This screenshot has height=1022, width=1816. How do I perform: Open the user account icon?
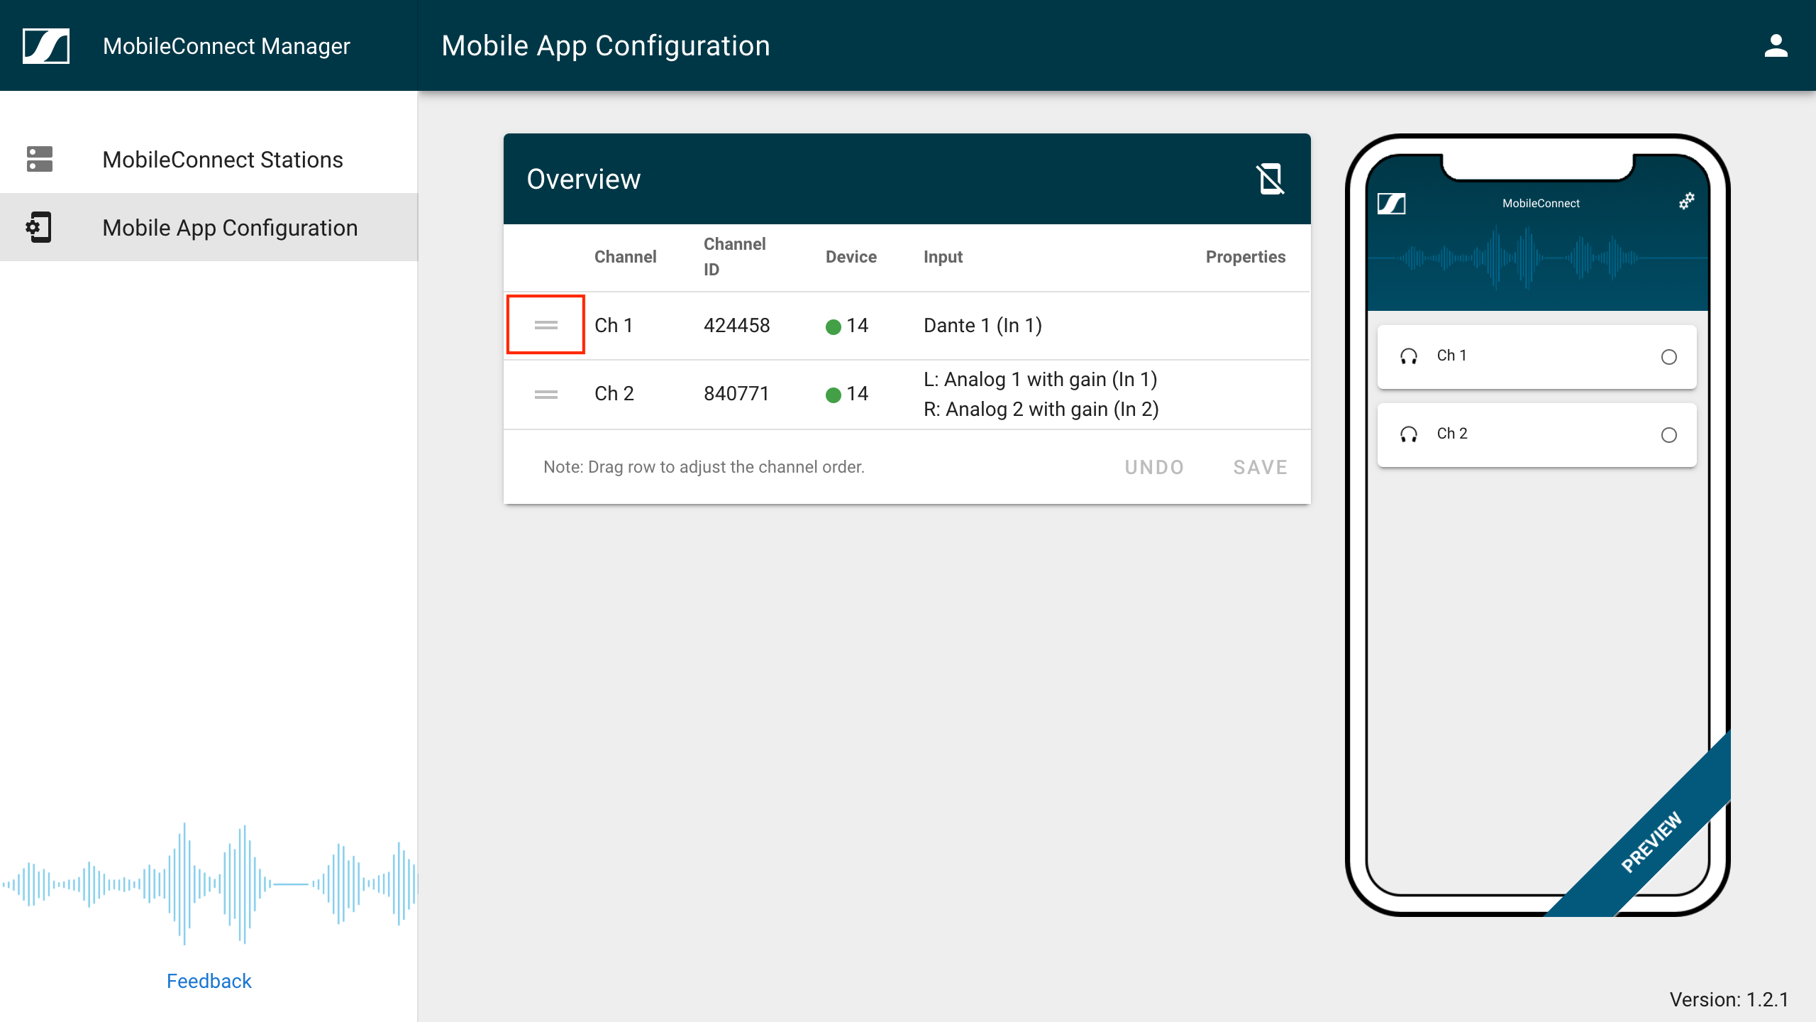click(1776, 46)
